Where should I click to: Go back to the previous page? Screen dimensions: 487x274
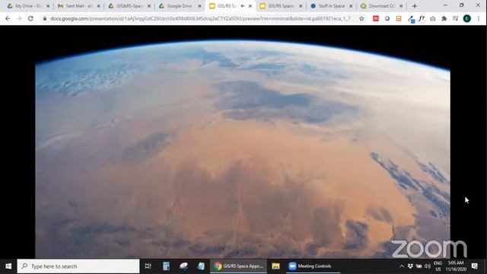click(8, 18)
